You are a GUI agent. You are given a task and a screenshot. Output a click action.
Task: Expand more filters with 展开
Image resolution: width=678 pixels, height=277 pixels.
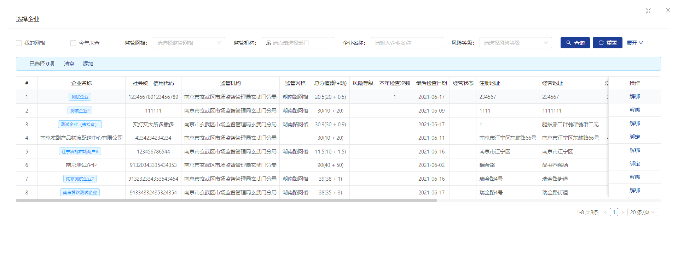pyautogui.click(x=634, y=43)
